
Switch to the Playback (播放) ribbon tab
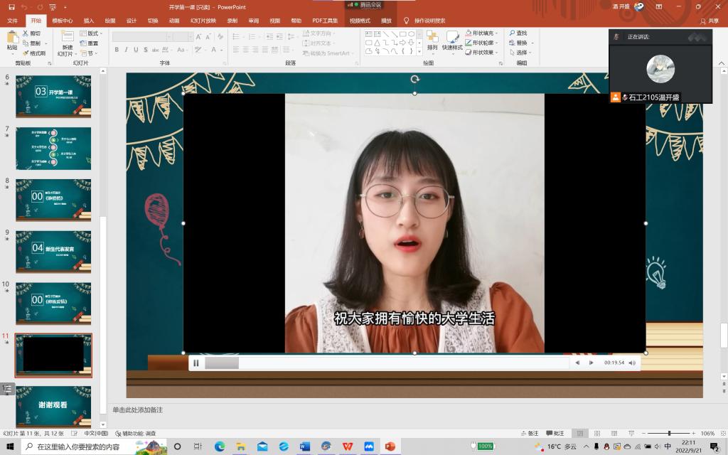(x=386, y=21)
